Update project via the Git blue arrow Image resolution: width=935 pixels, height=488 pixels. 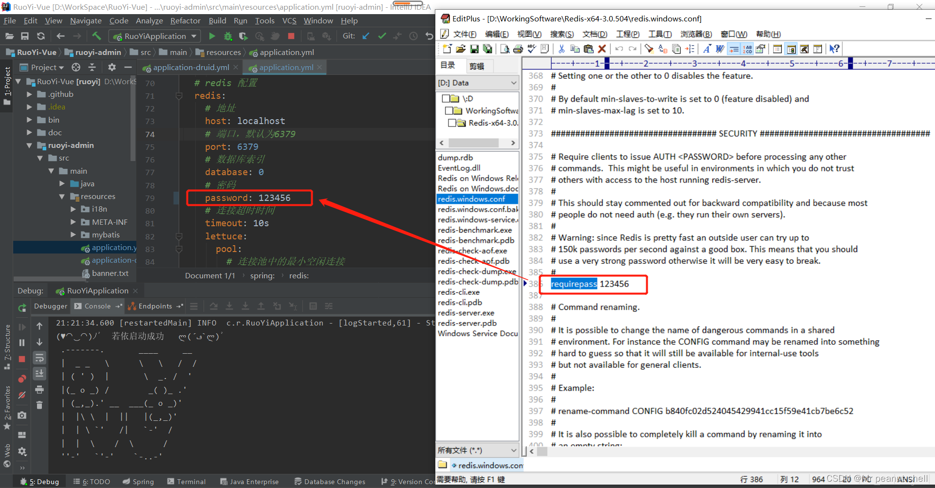coord(366,36)
